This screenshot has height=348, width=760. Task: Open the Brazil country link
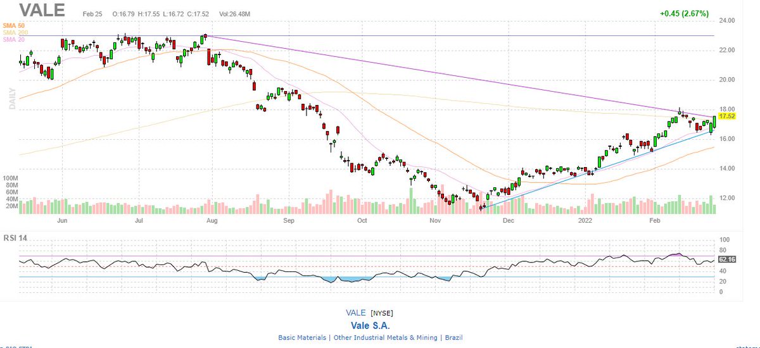pos(452,338)
